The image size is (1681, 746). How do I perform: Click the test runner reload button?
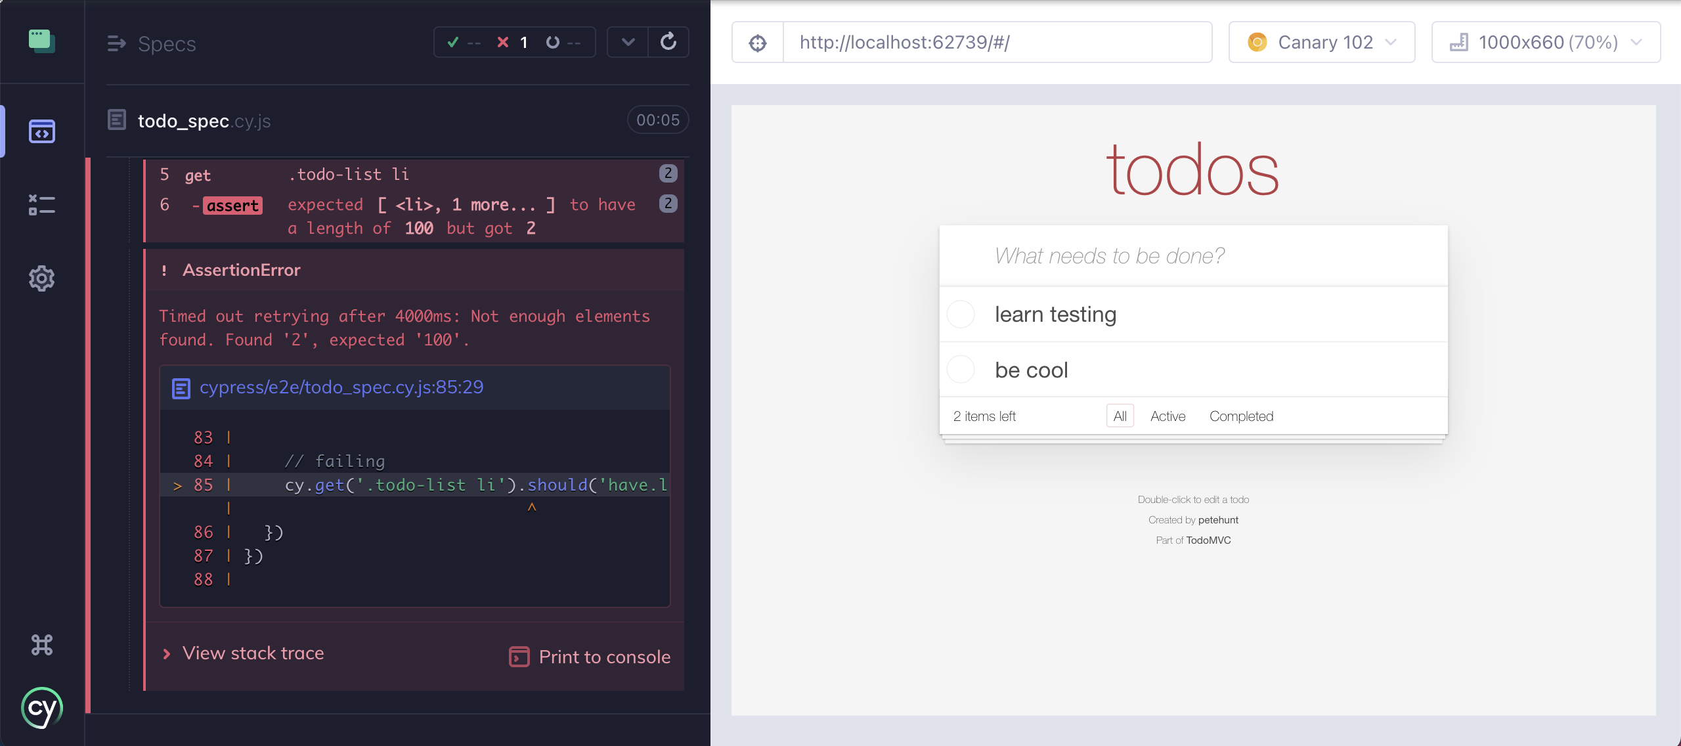pyautogui.click(x=668, y=43)
